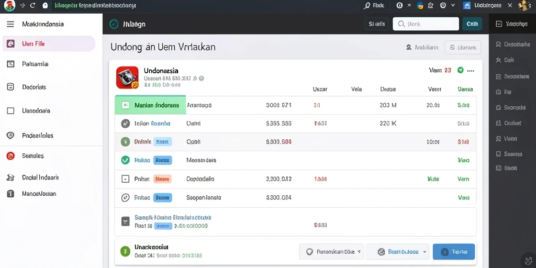
Task: Click the Uanodoera square icon
Action: tap(10, 111)
